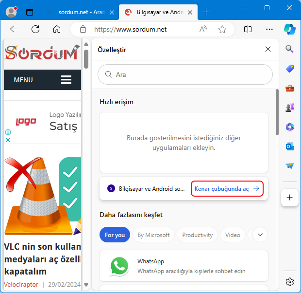Open sidebar Tools briefcase

pos(290,88)
